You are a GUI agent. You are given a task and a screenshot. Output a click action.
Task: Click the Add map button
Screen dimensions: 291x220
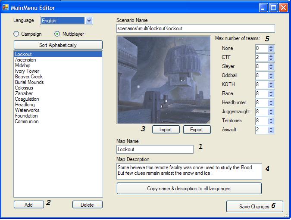[28, 205]
